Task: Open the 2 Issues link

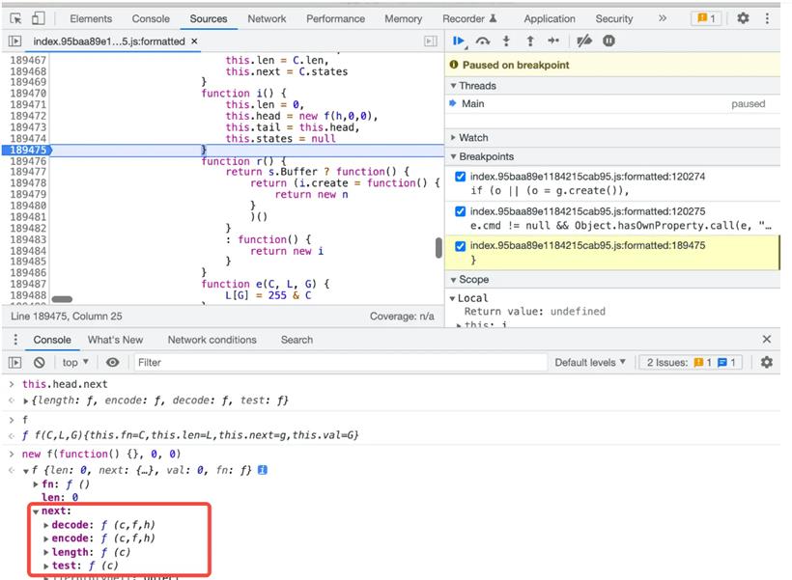Action: [691, 363]
